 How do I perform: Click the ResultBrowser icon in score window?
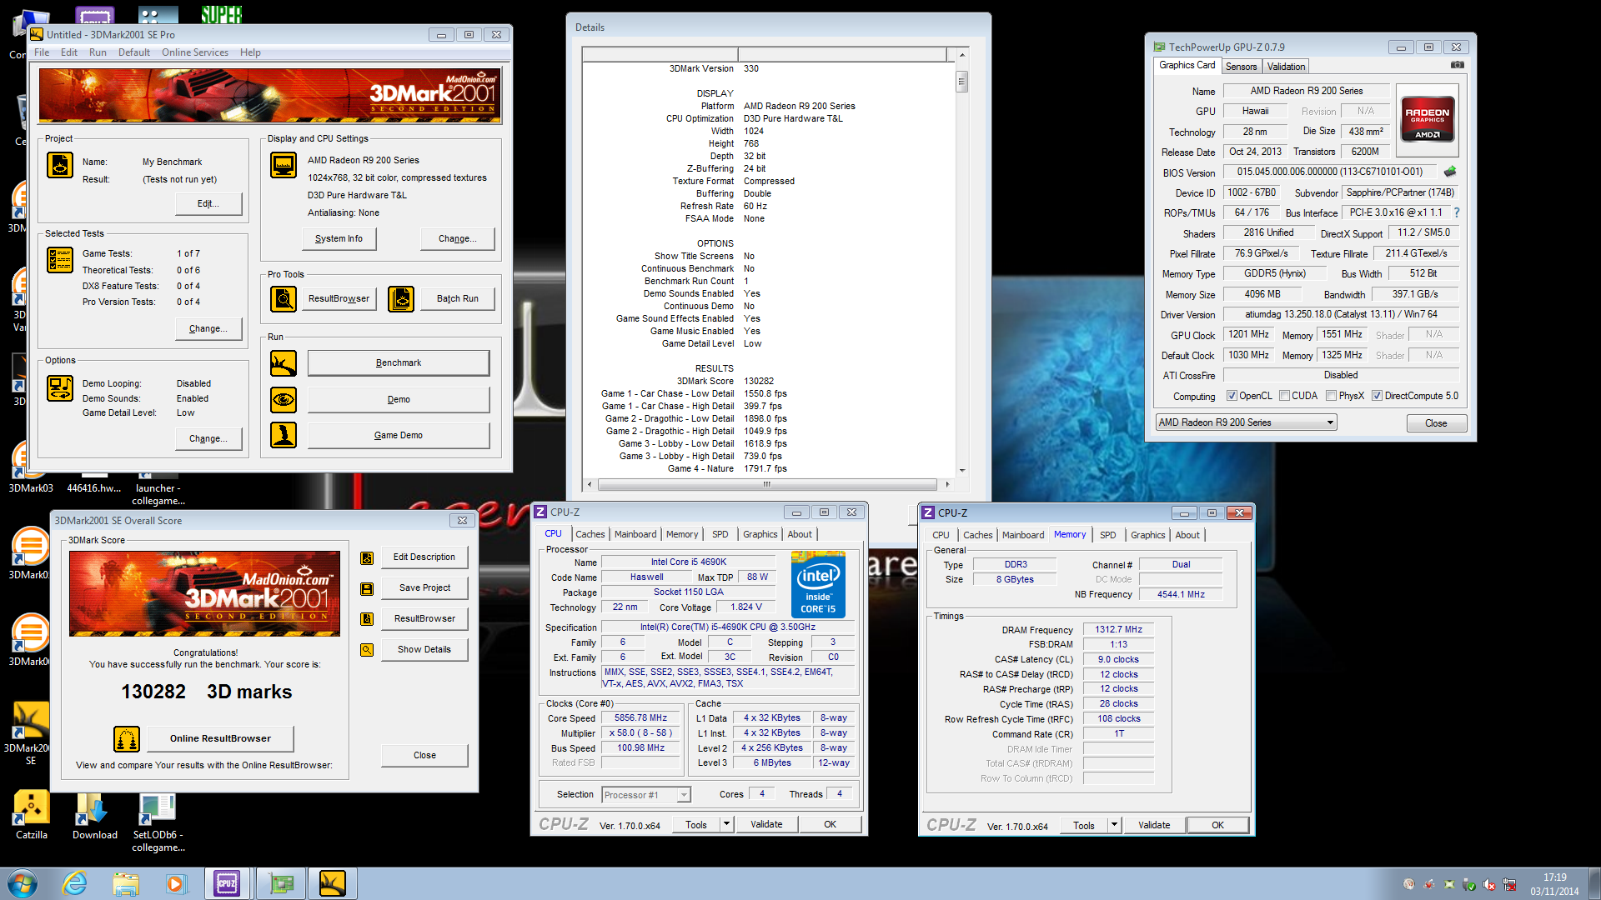(367, 619)
